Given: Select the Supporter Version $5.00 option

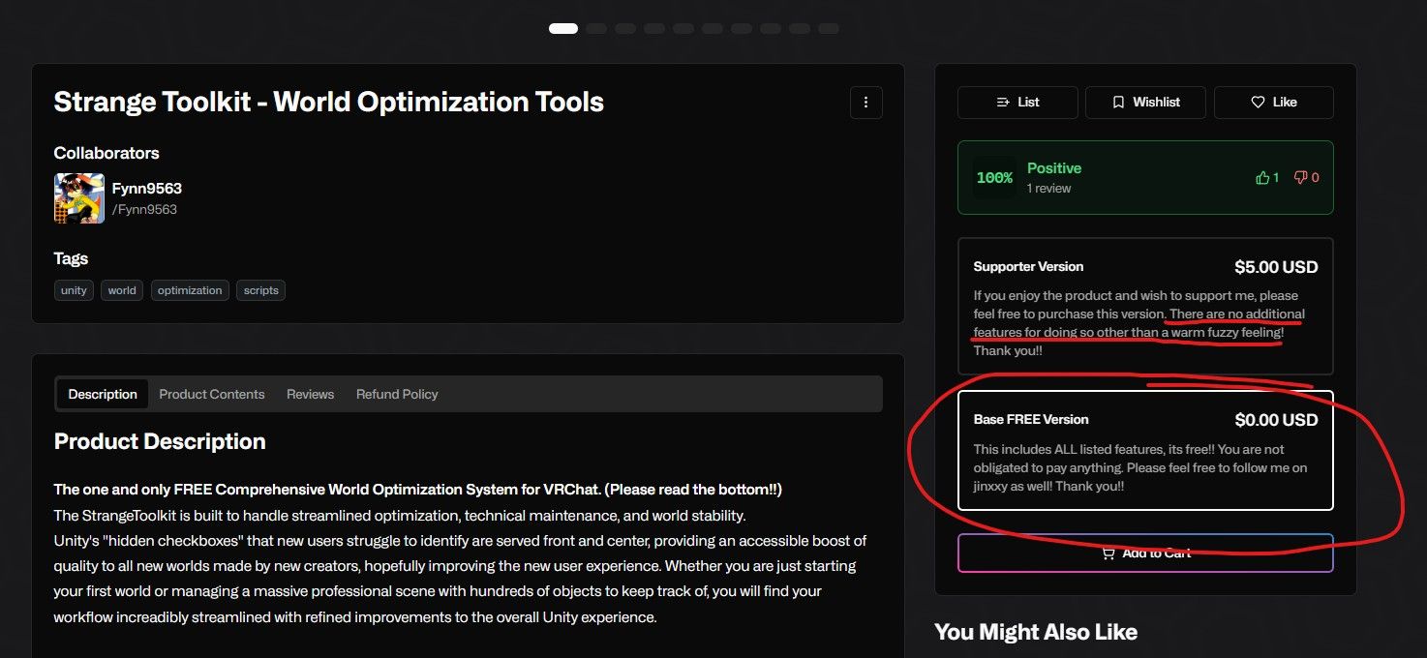Looking at the screenshot, I should coord(1145,306).
